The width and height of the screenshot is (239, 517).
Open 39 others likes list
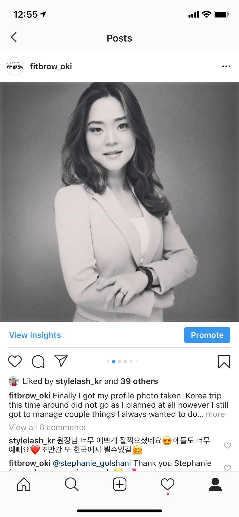[139, 381]
